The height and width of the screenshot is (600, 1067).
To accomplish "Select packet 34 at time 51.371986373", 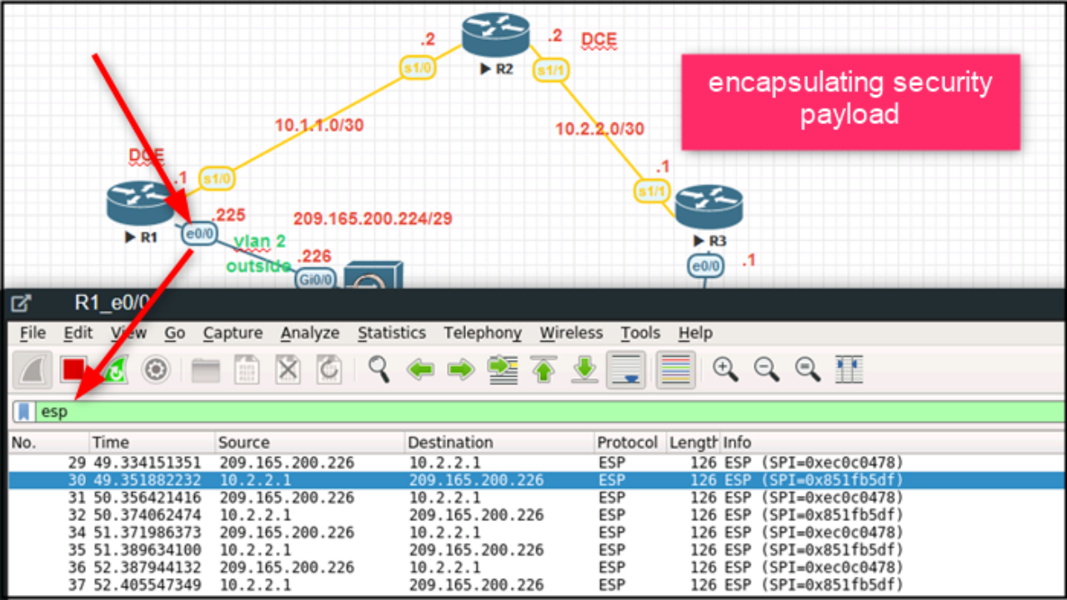I will 536,532.
